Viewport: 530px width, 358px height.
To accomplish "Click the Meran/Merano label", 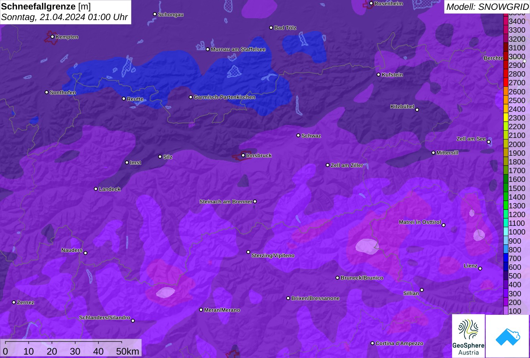I will tap(222, 310).
